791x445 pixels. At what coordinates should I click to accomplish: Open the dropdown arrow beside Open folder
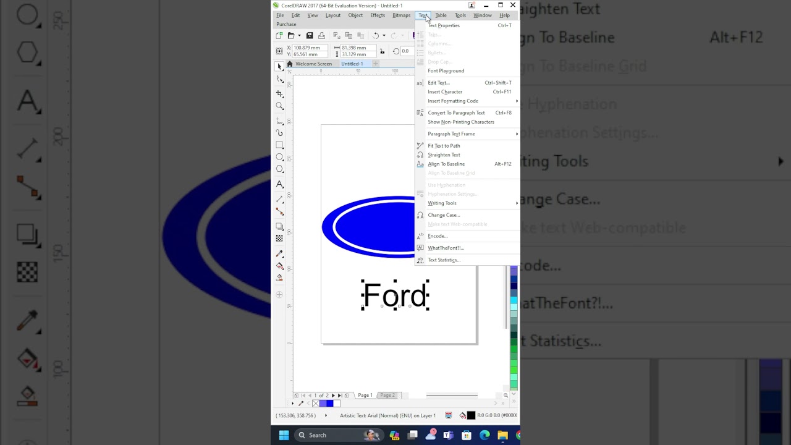[x=299, y=36]
